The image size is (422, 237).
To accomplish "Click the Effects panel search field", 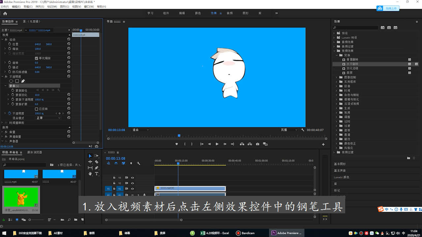I will point(355,28).
